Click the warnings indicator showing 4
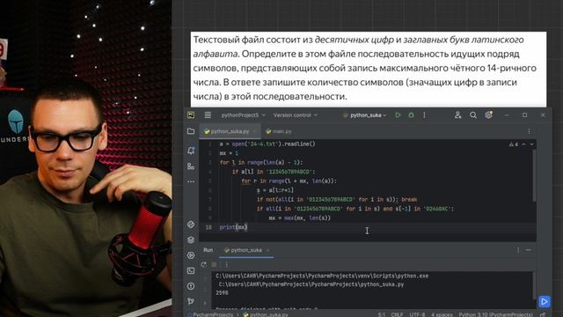 514,144
